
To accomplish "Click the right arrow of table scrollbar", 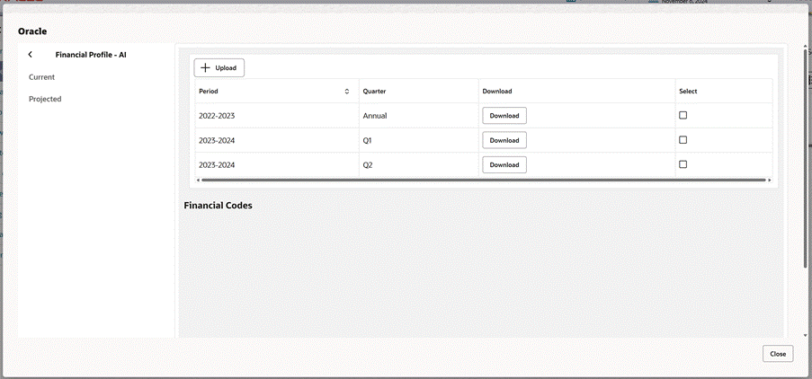I will [x=770, y=180].
